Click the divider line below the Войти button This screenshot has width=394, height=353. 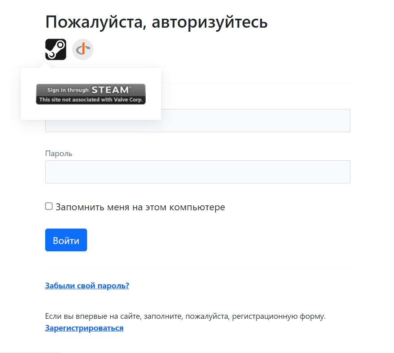coord(197,267)
